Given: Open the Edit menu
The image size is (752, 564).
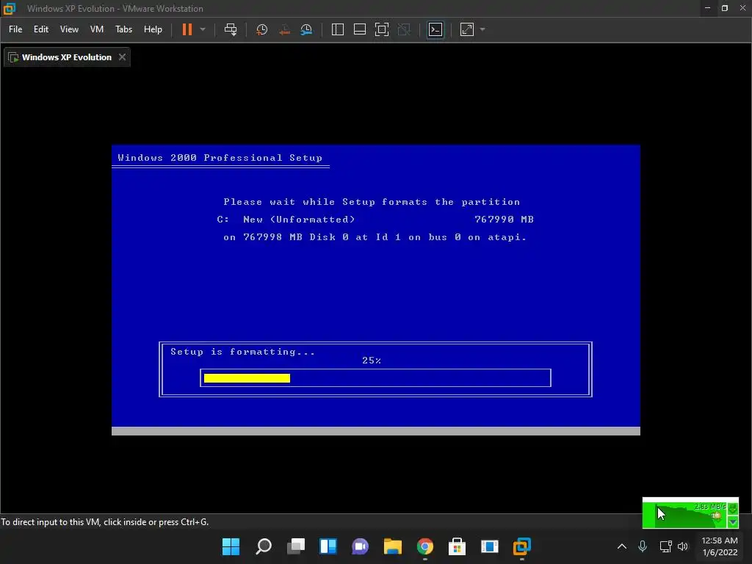Looking at the screenshot, I should click(x=41, y=29).
